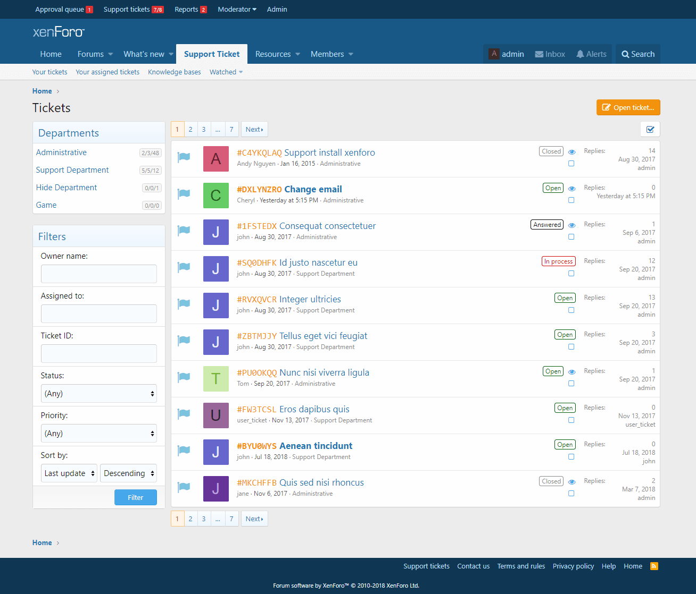Click Tom's light green T avatar
The height and width of the screenshot is (594, 696).
[x=216, y=379]
